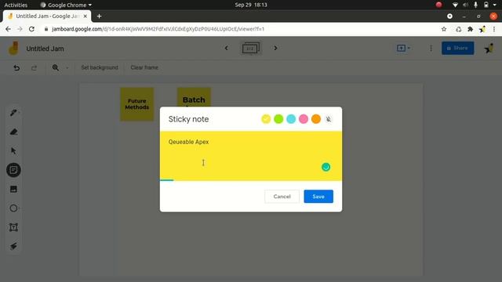
Task: Bookmark this page with the star
Action: [x=444, y=29]
